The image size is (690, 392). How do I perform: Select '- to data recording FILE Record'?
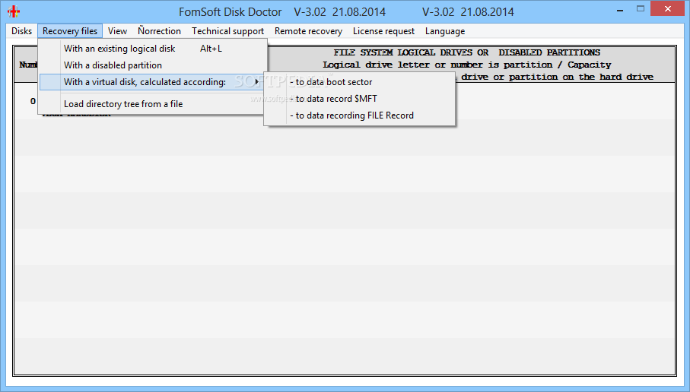pos(360,115)
